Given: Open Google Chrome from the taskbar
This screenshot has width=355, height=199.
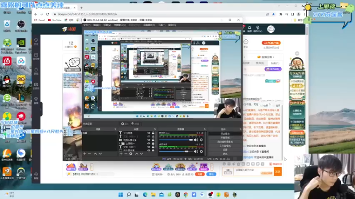Looking at the screenshot, I should pos(185,195).
